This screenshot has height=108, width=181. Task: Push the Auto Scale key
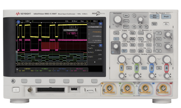(x=166, y=24)
